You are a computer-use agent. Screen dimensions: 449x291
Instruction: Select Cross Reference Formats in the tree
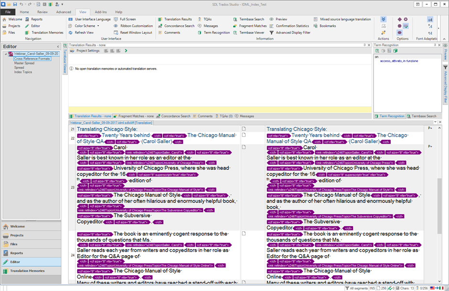(x=32, y=59)
